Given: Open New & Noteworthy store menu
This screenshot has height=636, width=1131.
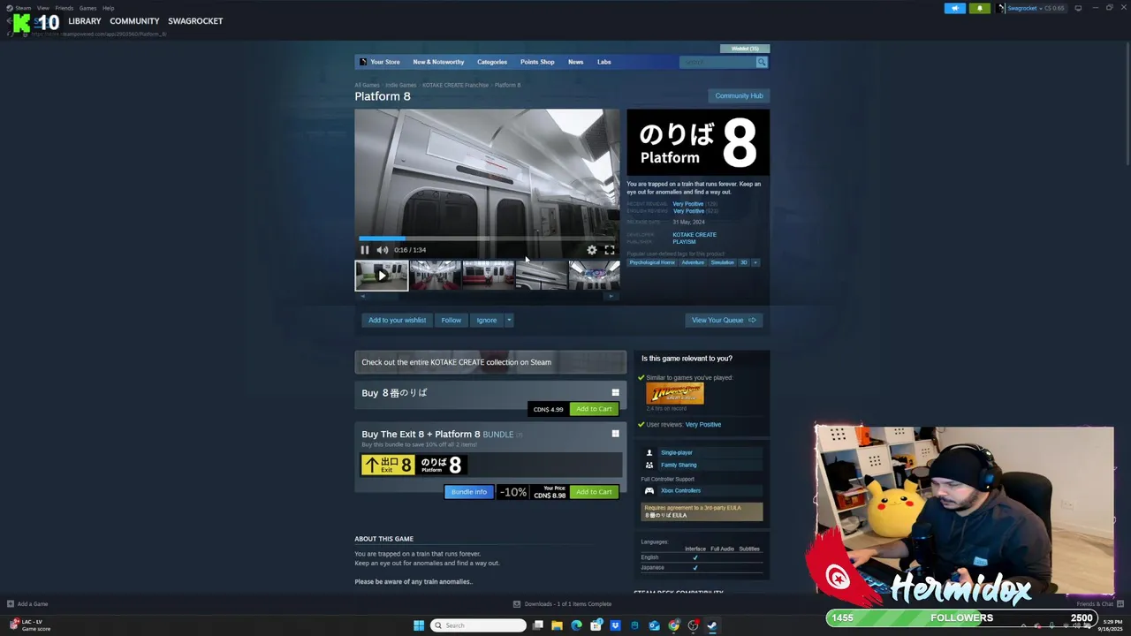Looking at the screenshot, I should [438, 62].
